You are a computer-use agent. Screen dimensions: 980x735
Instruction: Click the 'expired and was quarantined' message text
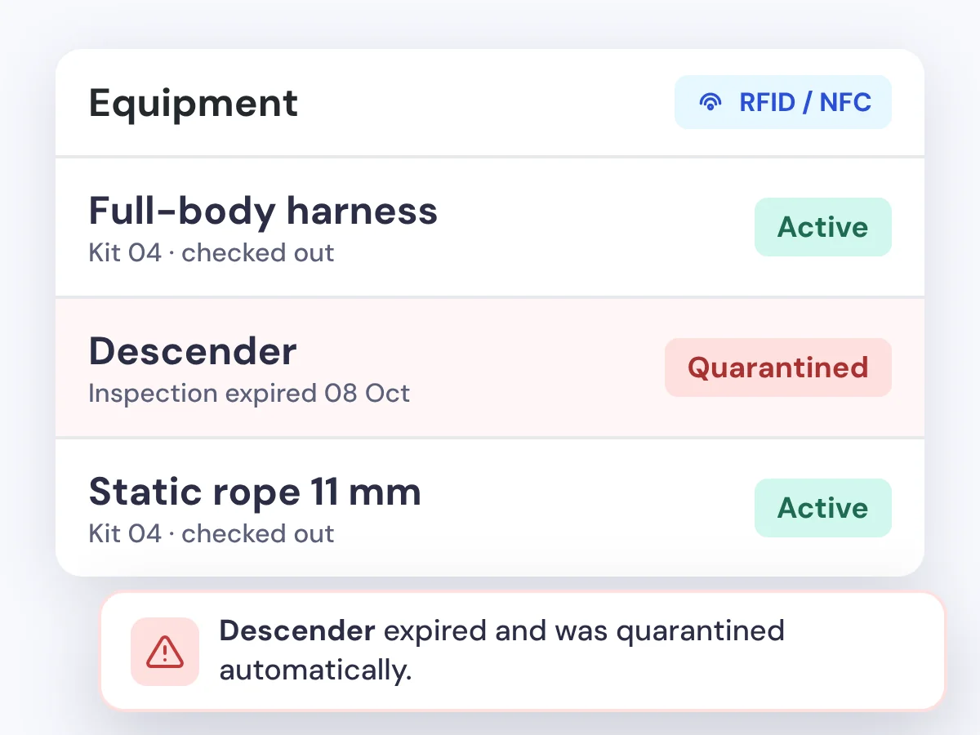[584, 631]
